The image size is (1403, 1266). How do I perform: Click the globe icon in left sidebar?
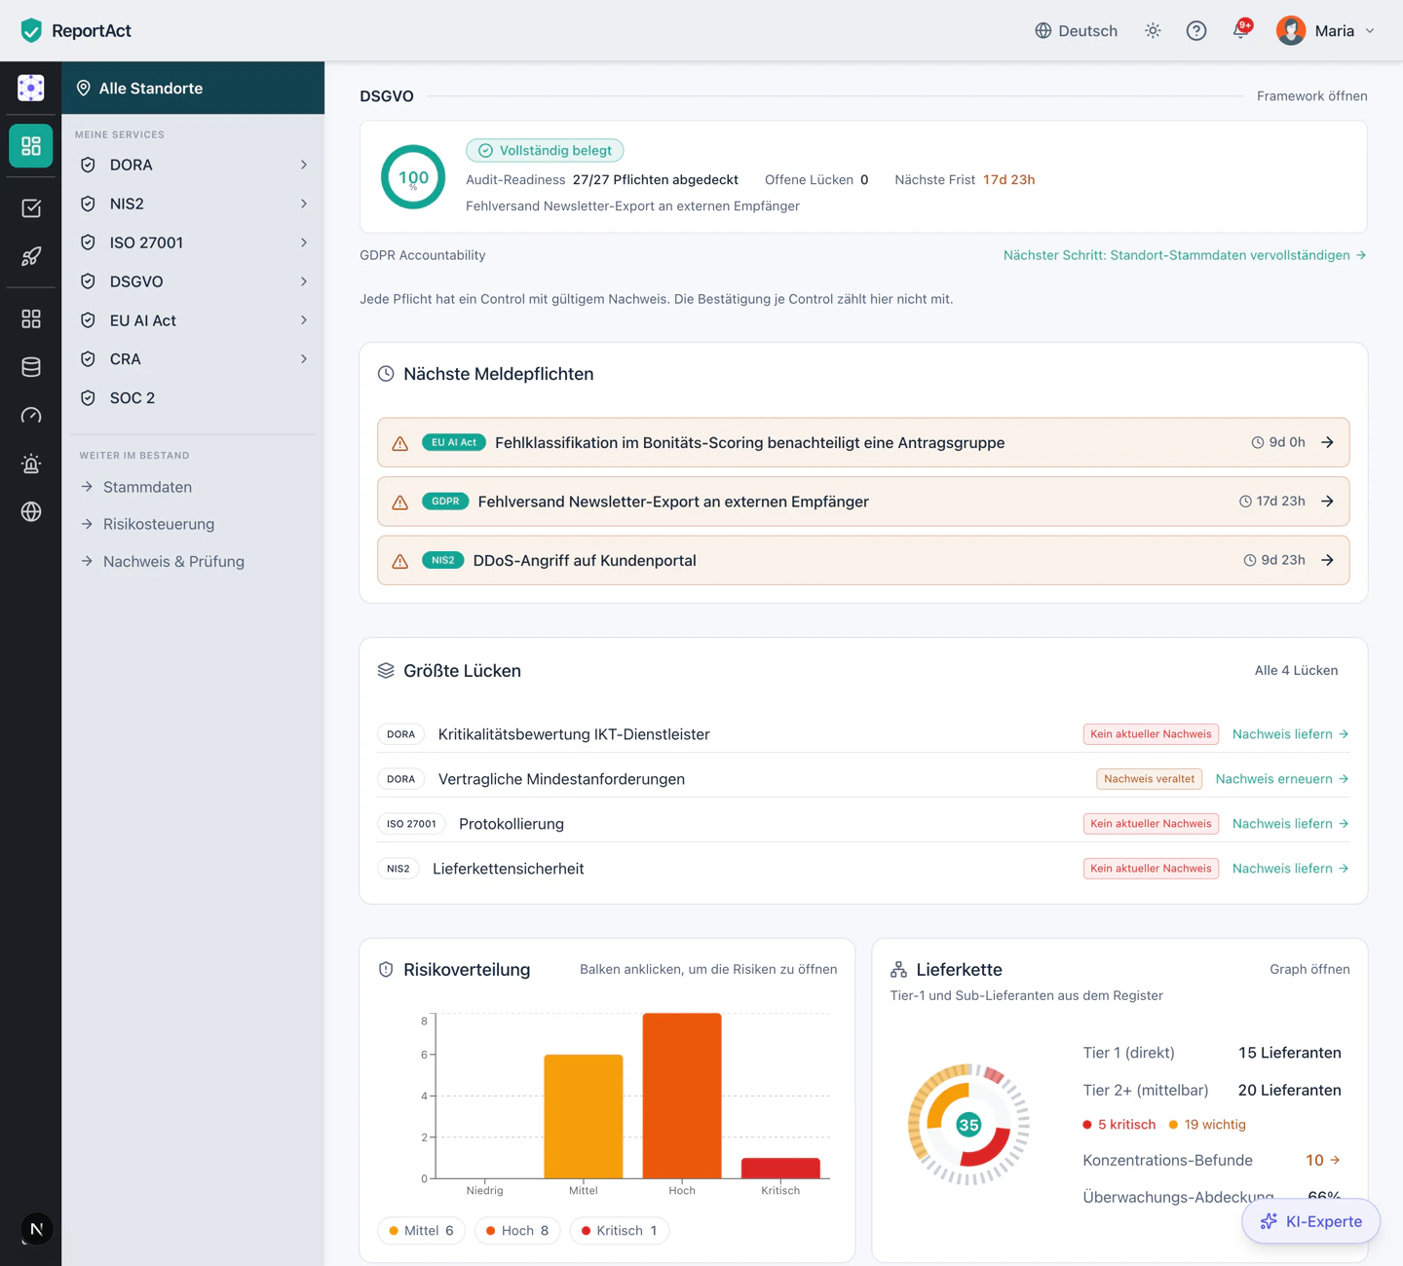click(30, 512)
